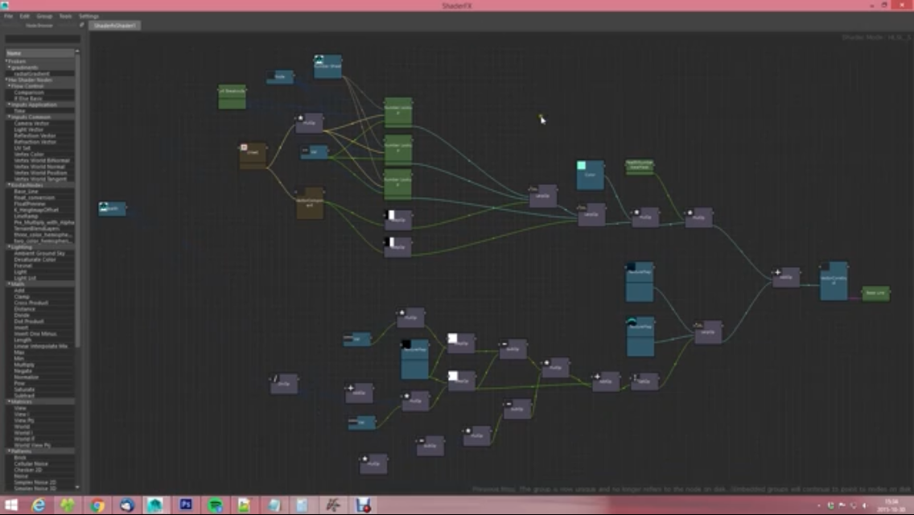The width and height of the screenshot is (914, 515).
Task: Select the LineRamp entry
Action: (x=26, y=216)
